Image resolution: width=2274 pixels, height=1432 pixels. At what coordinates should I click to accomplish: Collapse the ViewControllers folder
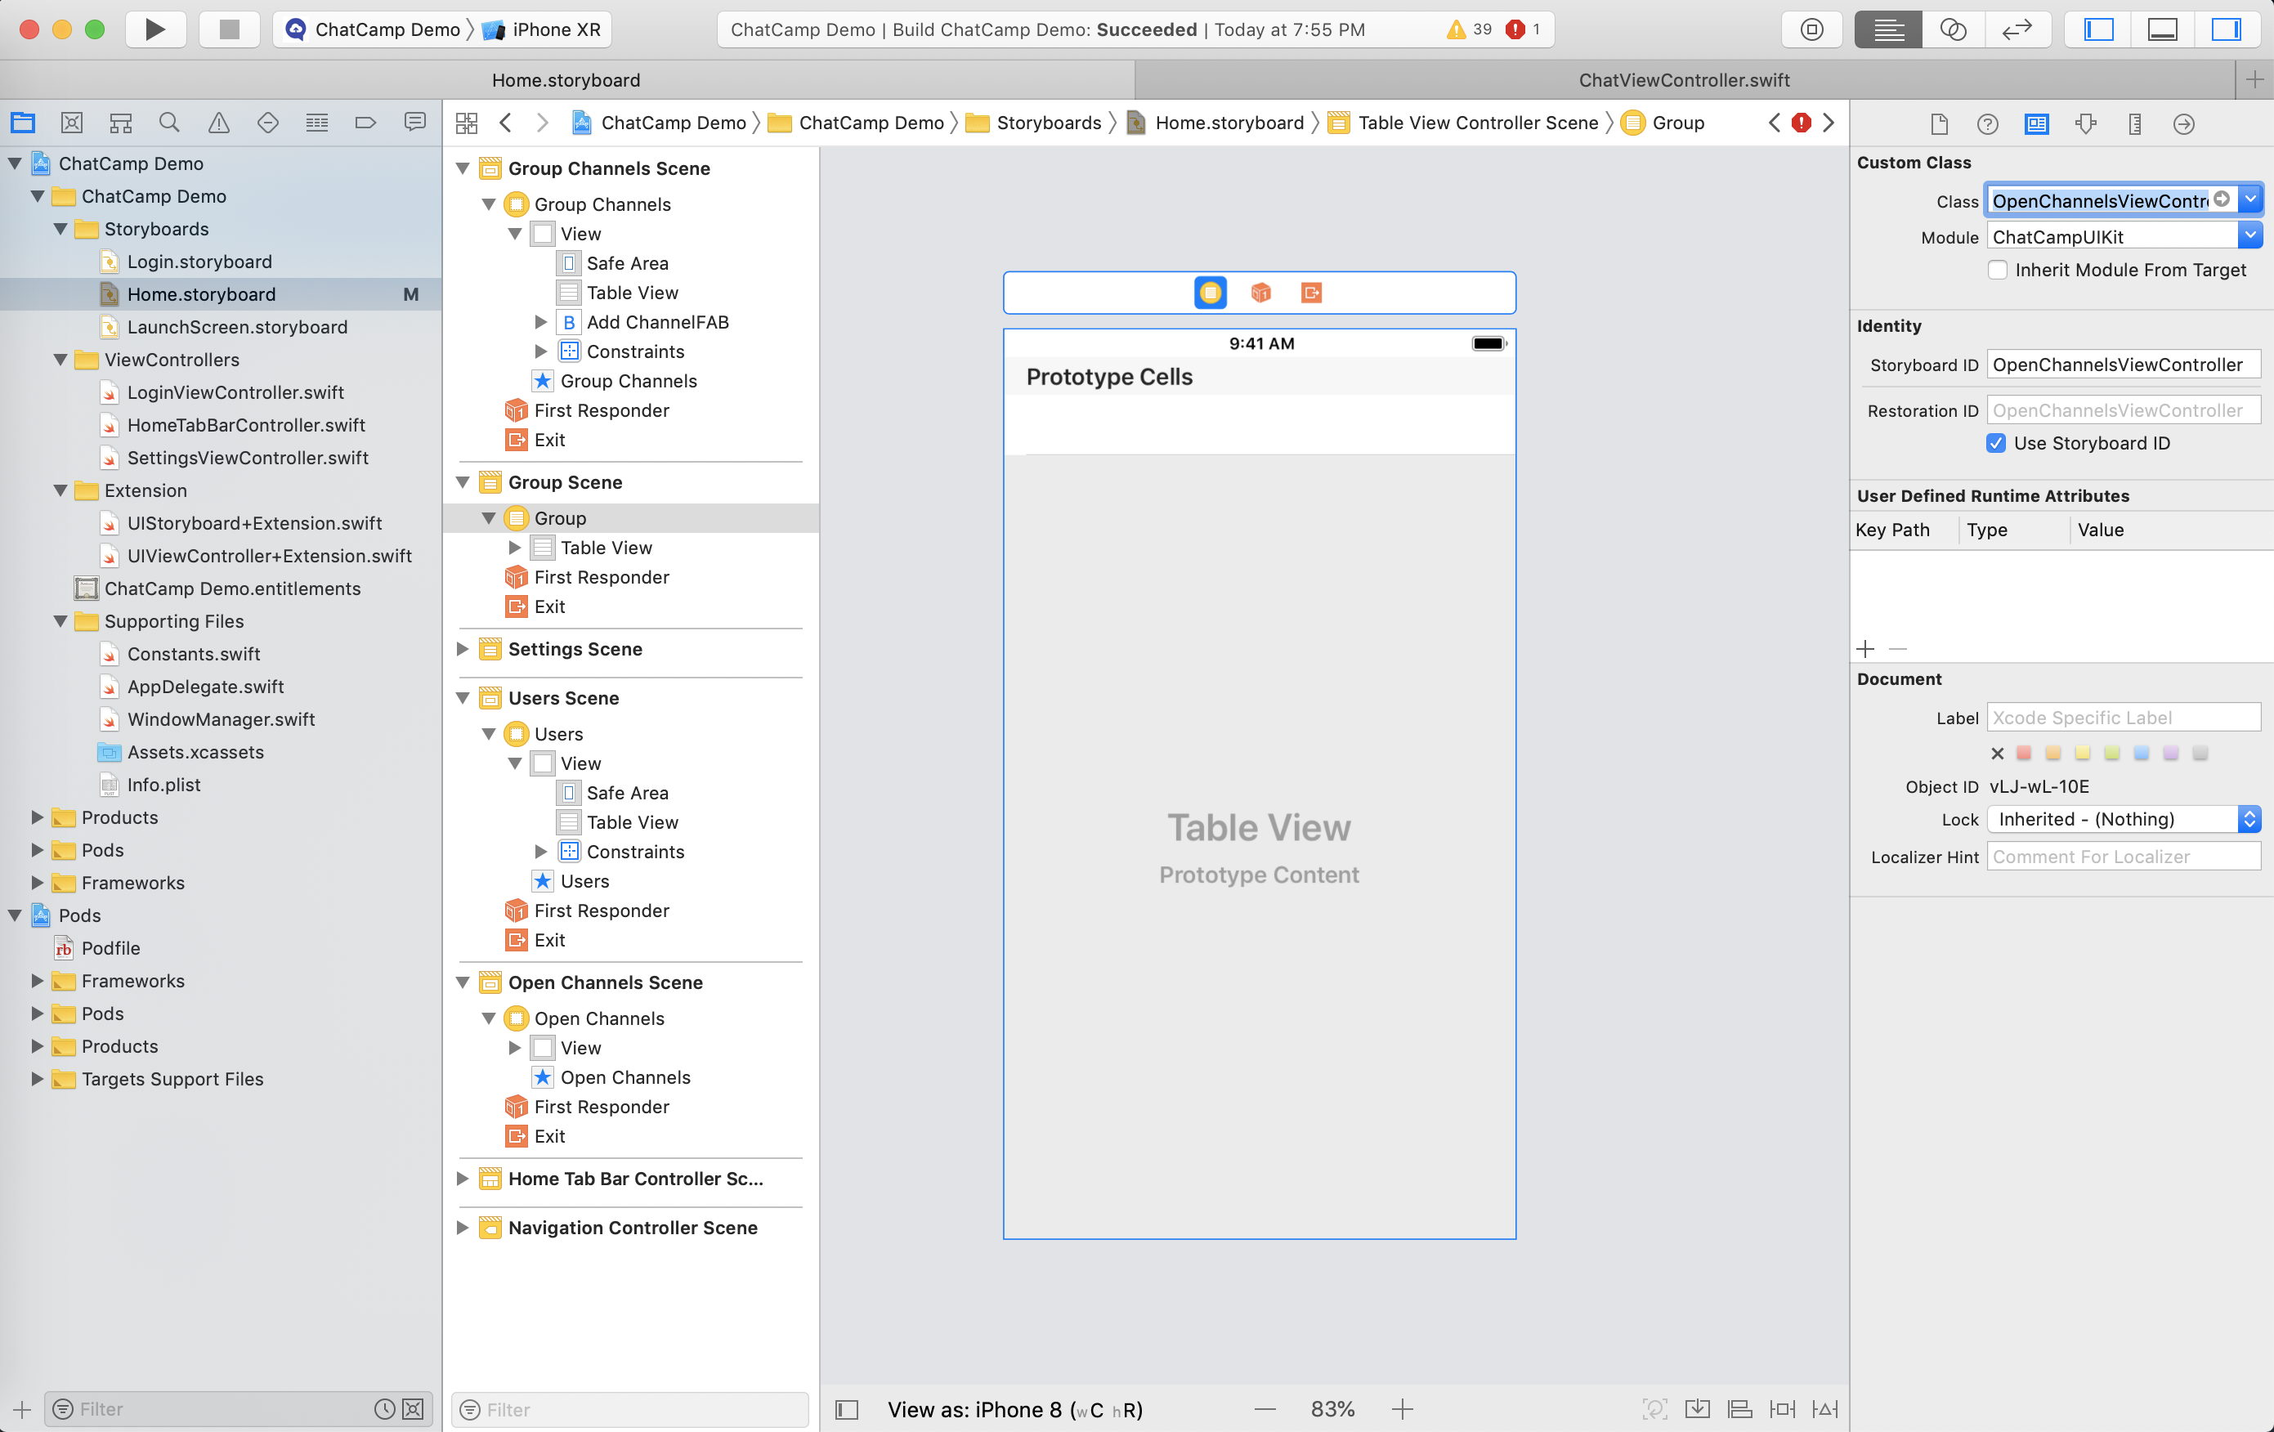[x=60, y=360]
